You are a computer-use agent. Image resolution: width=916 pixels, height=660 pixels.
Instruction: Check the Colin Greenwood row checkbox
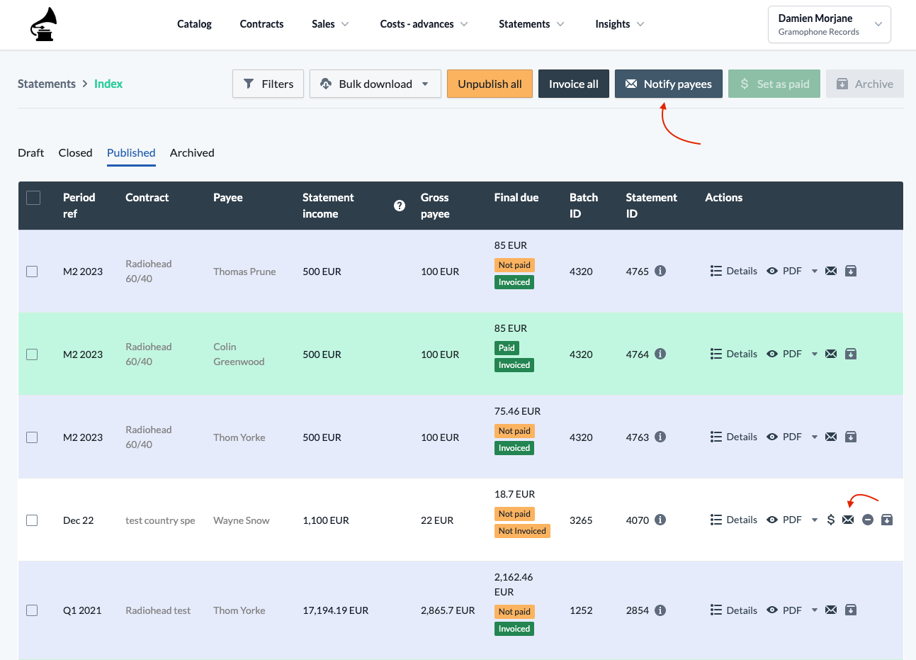click(32, 354)
